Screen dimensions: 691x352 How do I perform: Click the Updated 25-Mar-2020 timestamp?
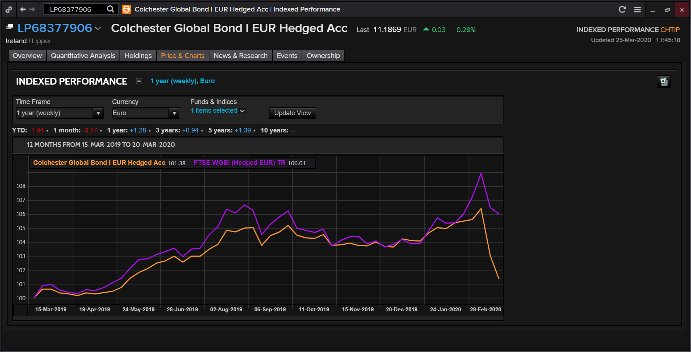tap(636, 40)
